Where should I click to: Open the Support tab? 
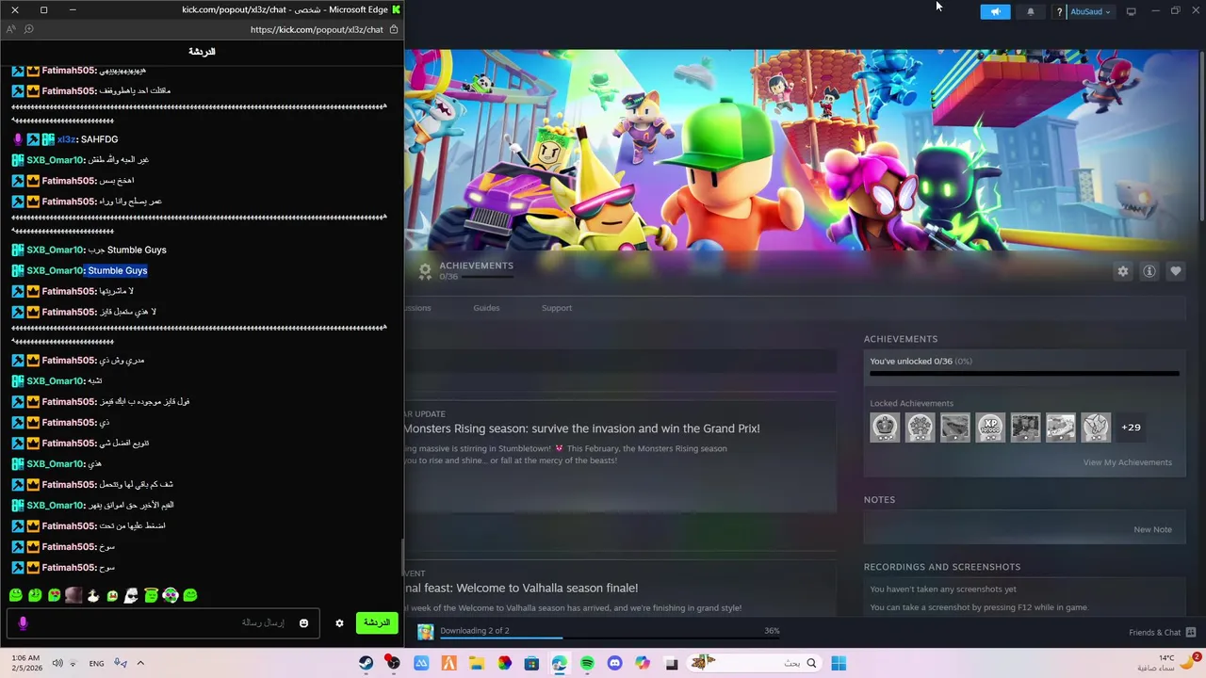point(556,308)
